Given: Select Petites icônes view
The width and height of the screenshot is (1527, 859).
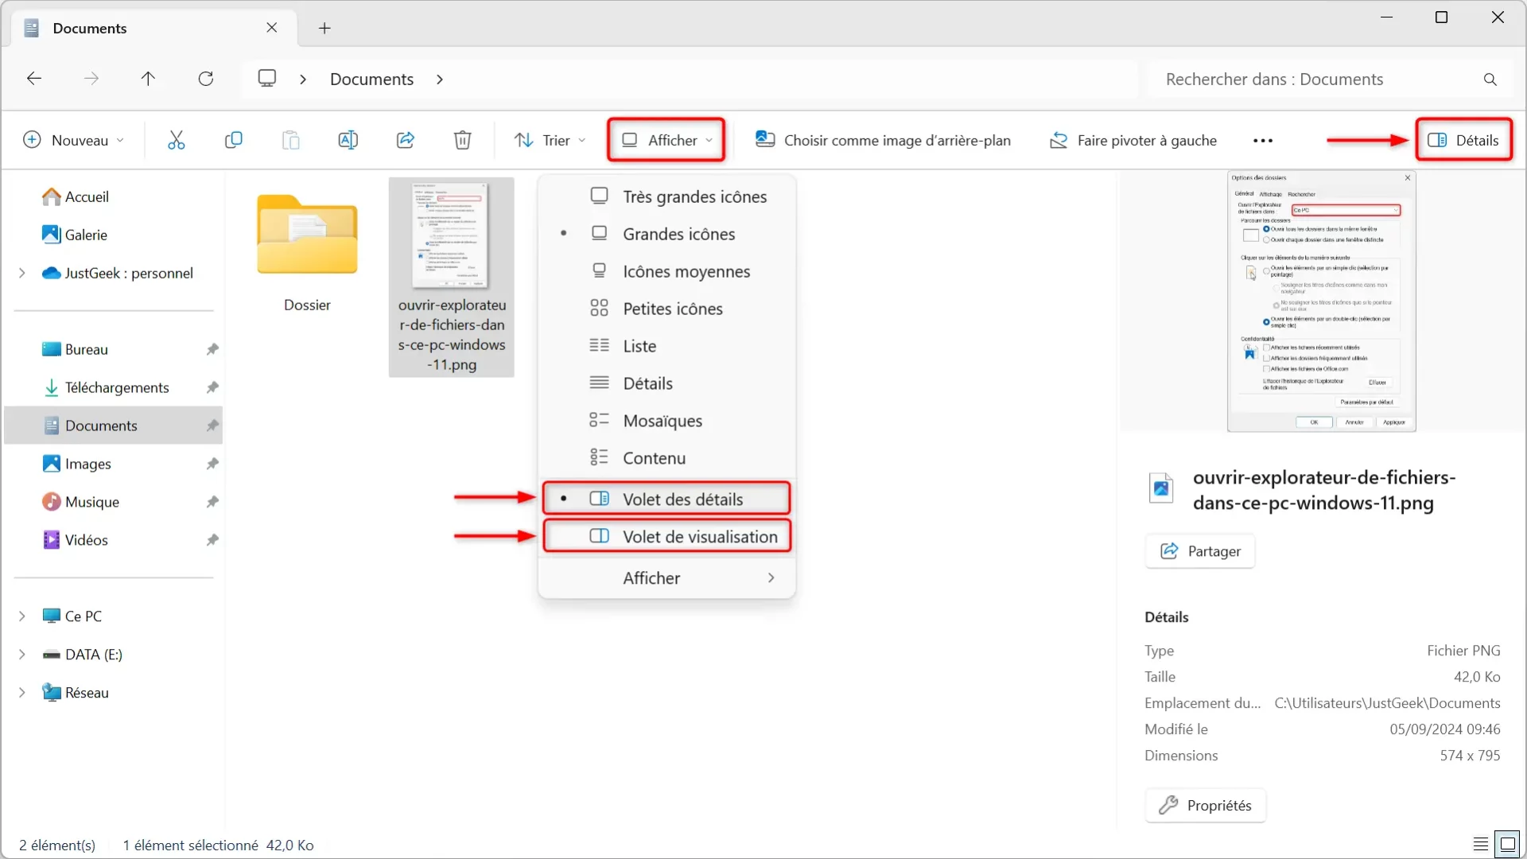Looking at the screenshot, I should tap(666, 309).
